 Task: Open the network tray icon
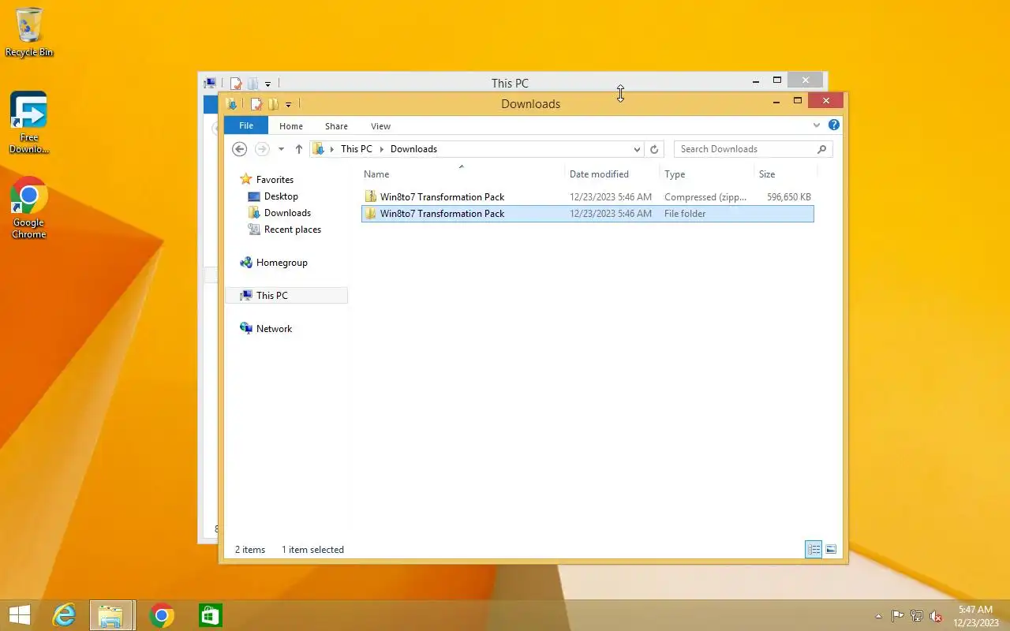917,616
